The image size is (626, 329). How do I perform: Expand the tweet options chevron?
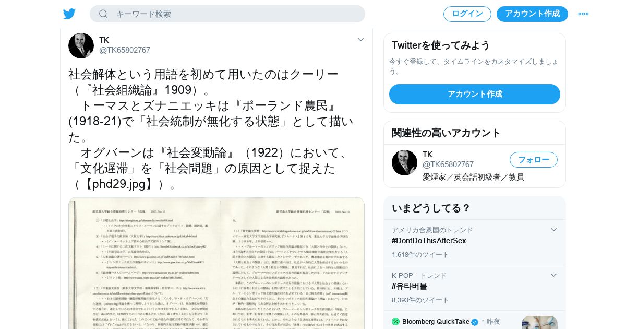coord(360,40)
